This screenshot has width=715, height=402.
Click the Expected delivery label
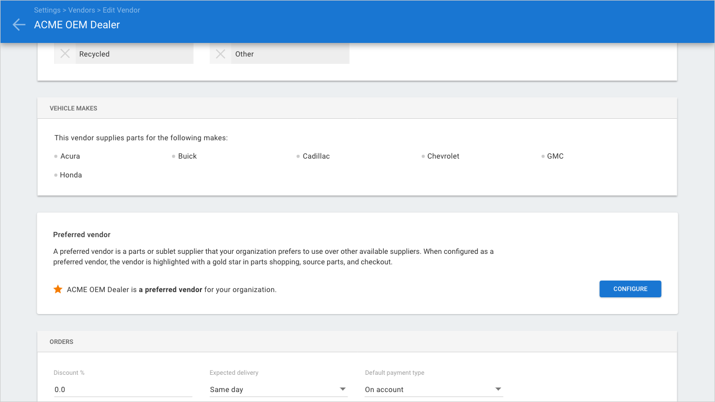click(x=234, y=373)
